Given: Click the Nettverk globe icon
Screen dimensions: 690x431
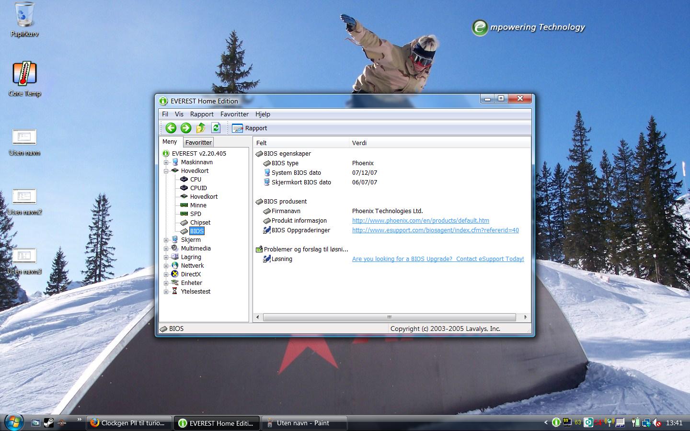Looking at the screenshot, I should click(175, 265).
